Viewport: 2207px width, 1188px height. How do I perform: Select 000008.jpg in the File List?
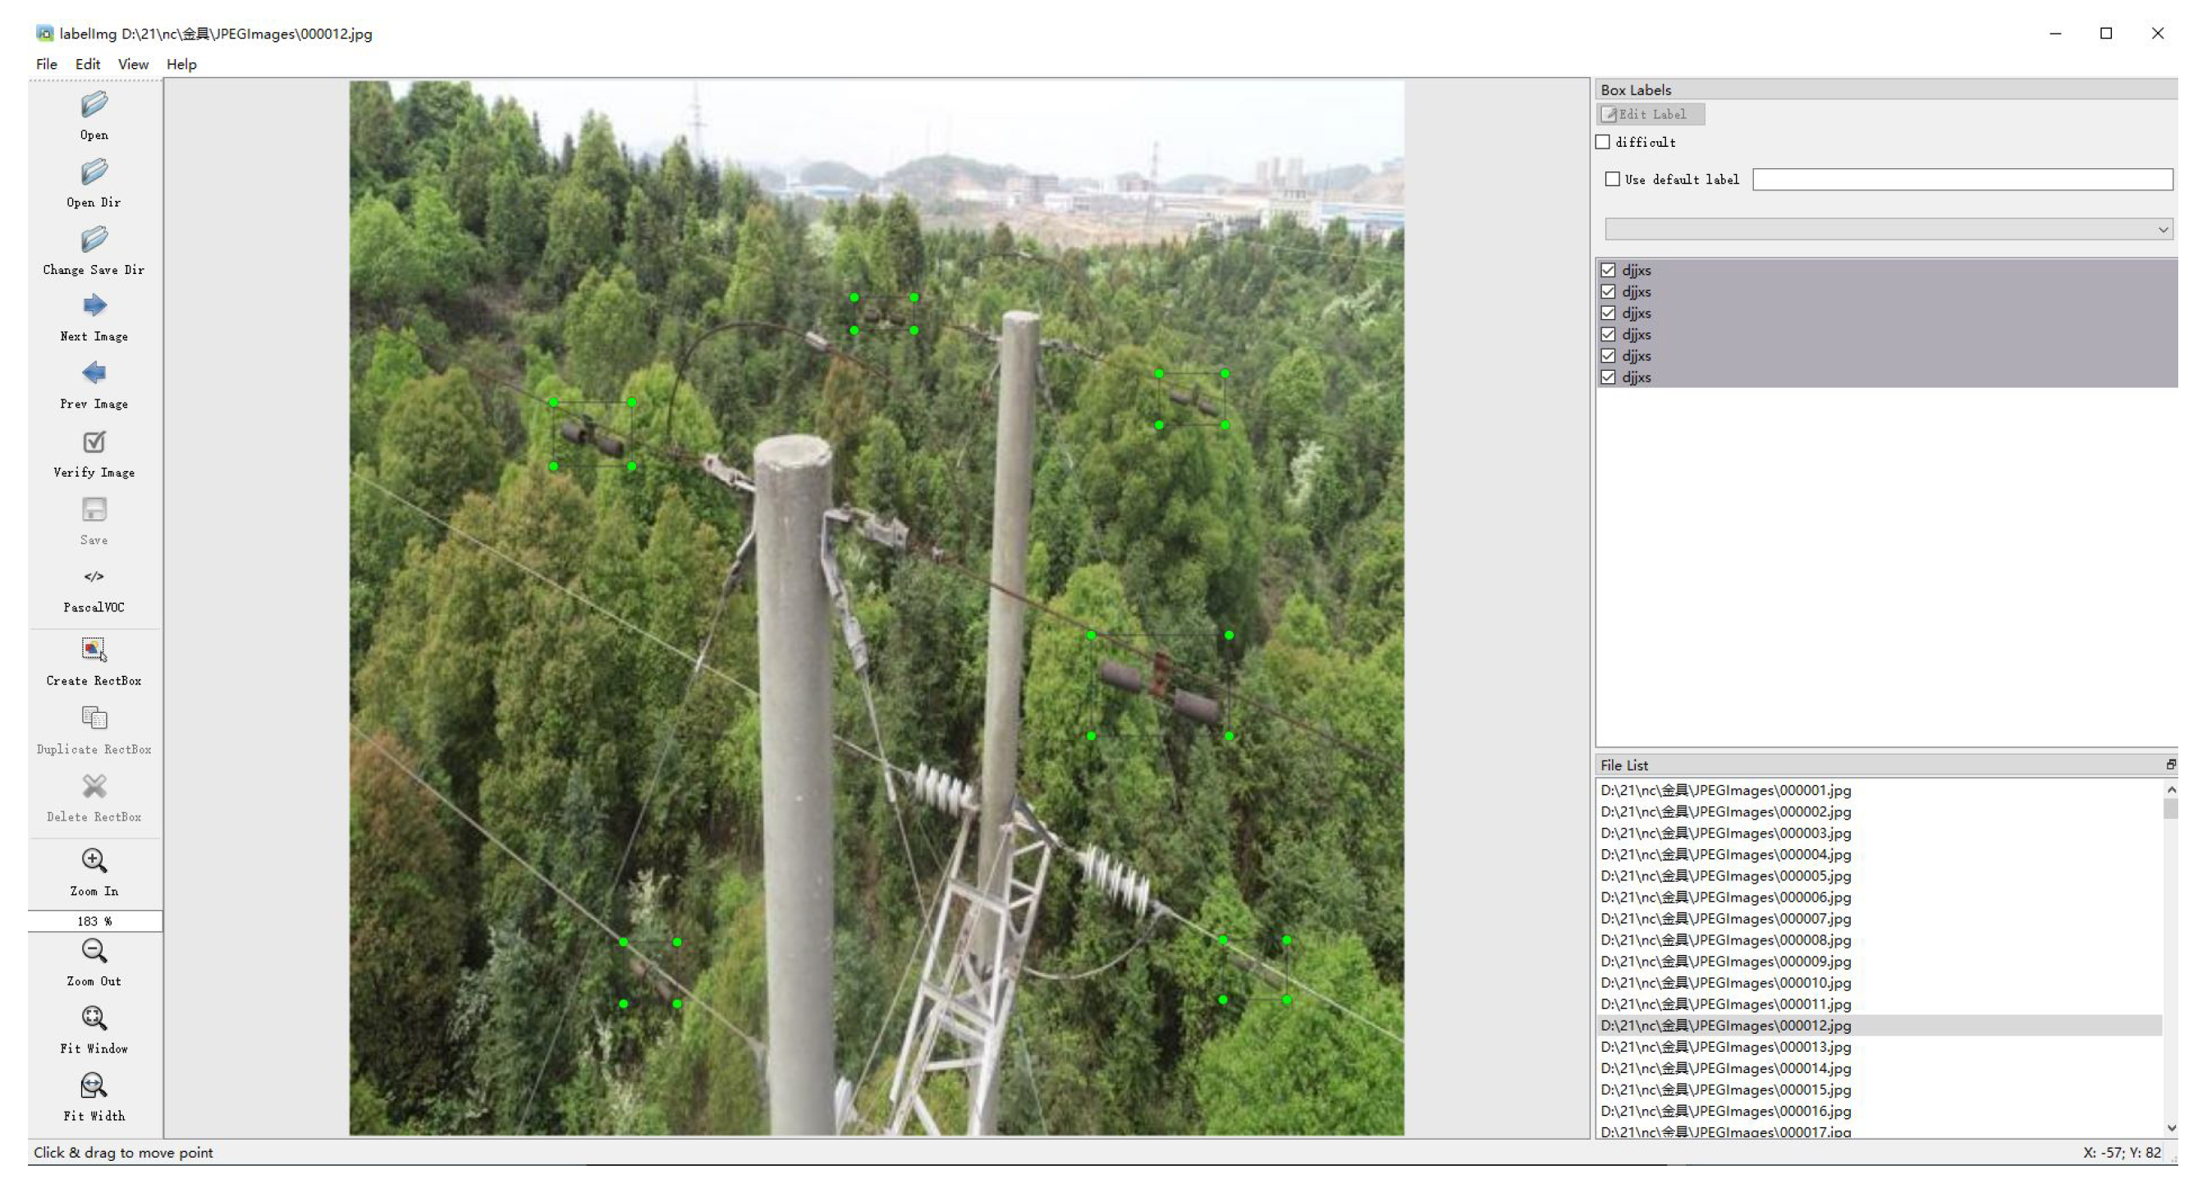coord(1724,939)
